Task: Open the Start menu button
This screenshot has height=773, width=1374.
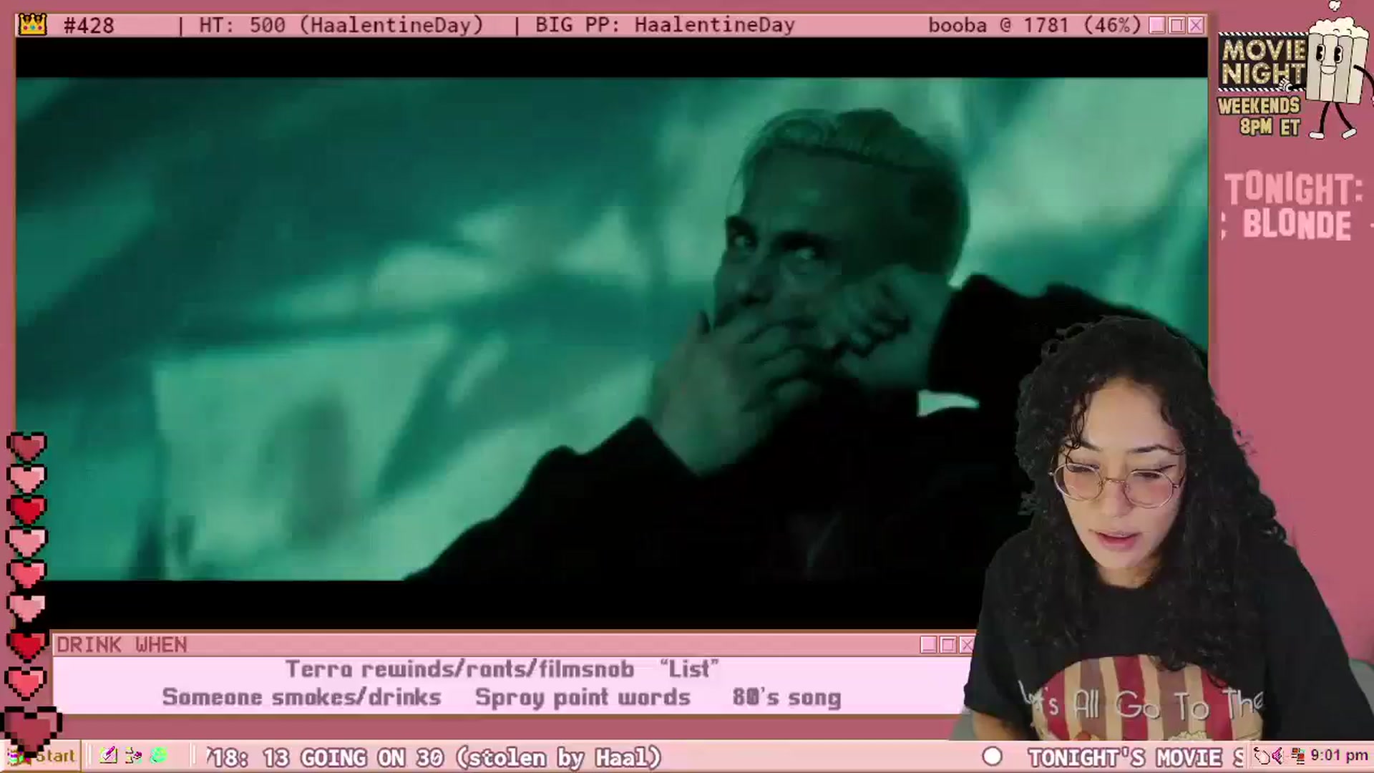Action: (x=42, y=756)
